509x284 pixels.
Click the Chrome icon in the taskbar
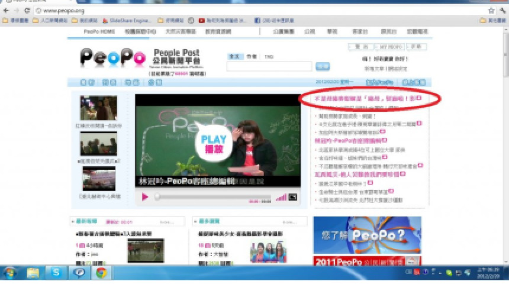click(101, 273)
